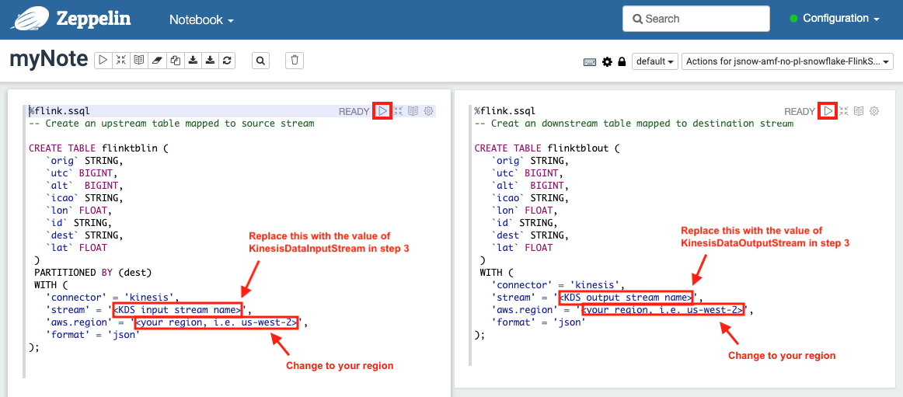Toggle editor visibility in flinktblout paragraph
Image resolution: width=903 pixels, height=397 pixels.
pyautogui.click(x=844, y=111)
